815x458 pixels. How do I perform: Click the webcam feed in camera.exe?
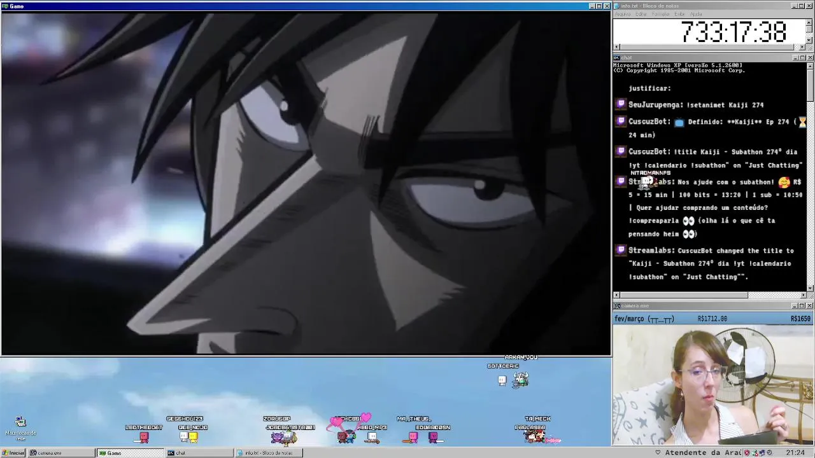[713, 385]
